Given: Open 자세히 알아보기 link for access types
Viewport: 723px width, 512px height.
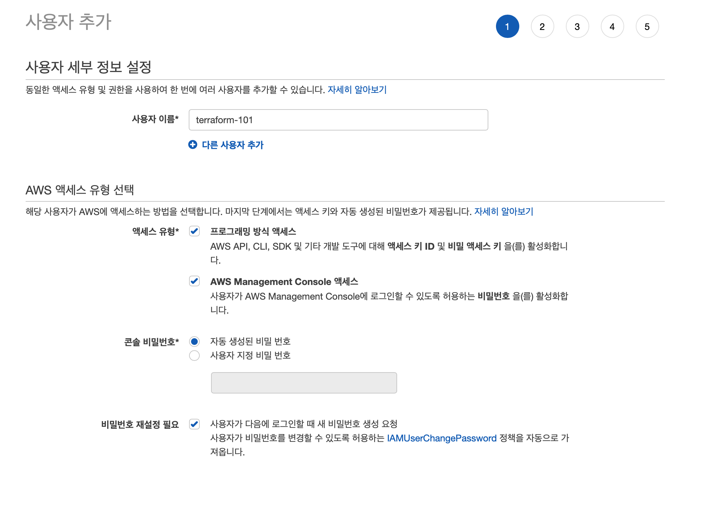Looking at the screenshot, I should click(x=503, y=211).
